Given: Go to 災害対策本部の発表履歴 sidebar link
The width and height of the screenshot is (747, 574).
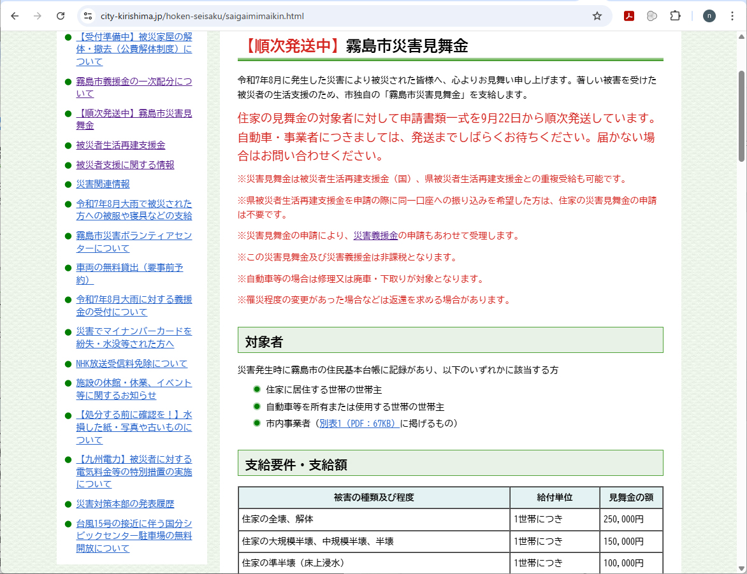Looking at the screenshot, I should pyautogui.click(x=125, y=504).
